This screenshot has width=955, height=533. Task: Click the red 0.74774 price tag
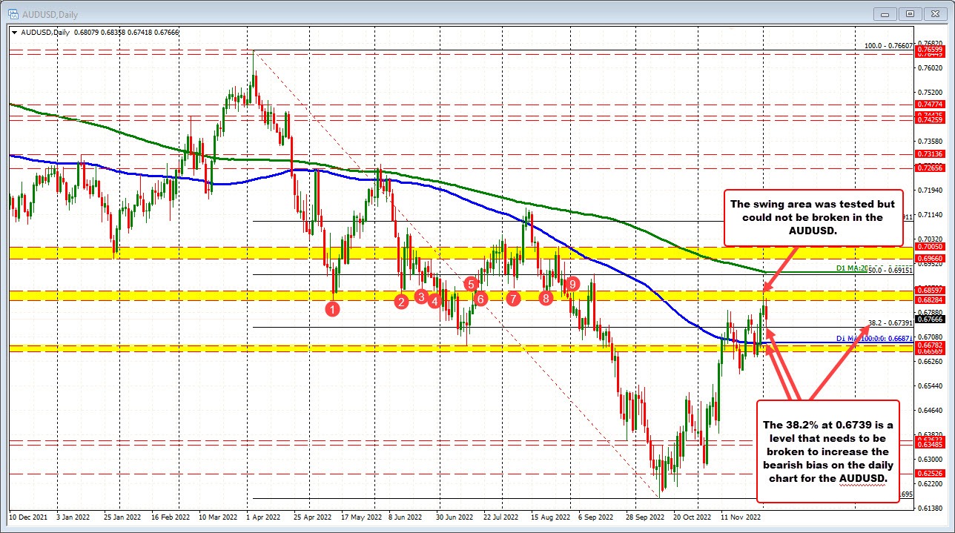(x=929, y=104)
